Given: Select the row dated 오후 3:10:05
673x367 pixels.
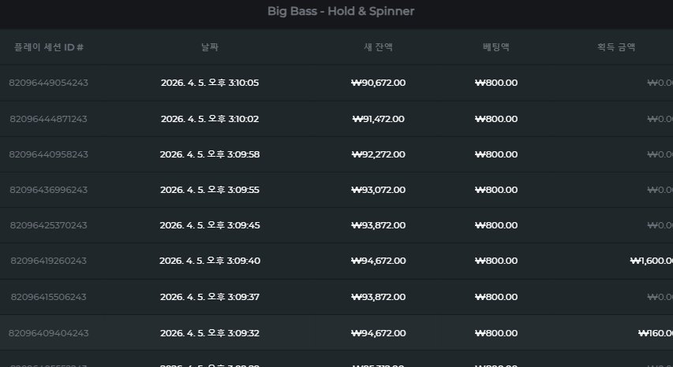Looking at the screenshot, I should pyautogui.click(x=336, y=83).
